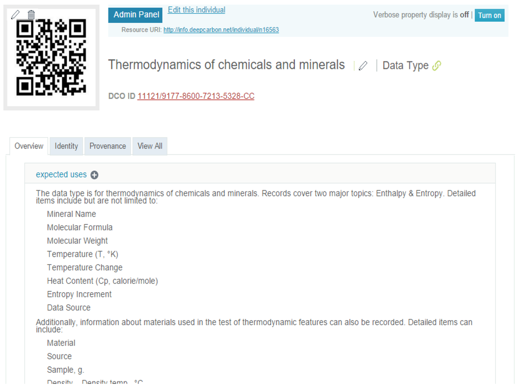Click the pencil icon beside the page title
Image resolution: width=519 pixels, height=388 pixels.
click(363, 66)
